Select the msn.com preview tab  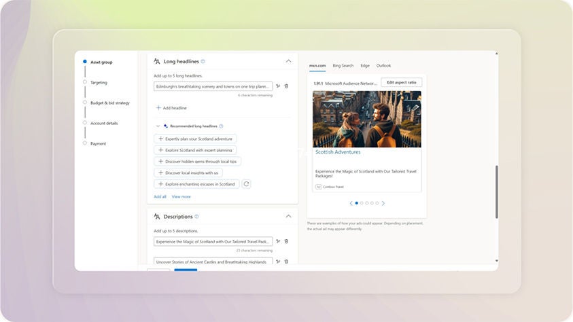(x=317, y=66)
